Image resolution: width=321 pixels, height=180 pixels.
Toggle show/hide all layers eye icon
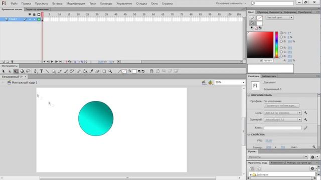(x=30, y=14)
